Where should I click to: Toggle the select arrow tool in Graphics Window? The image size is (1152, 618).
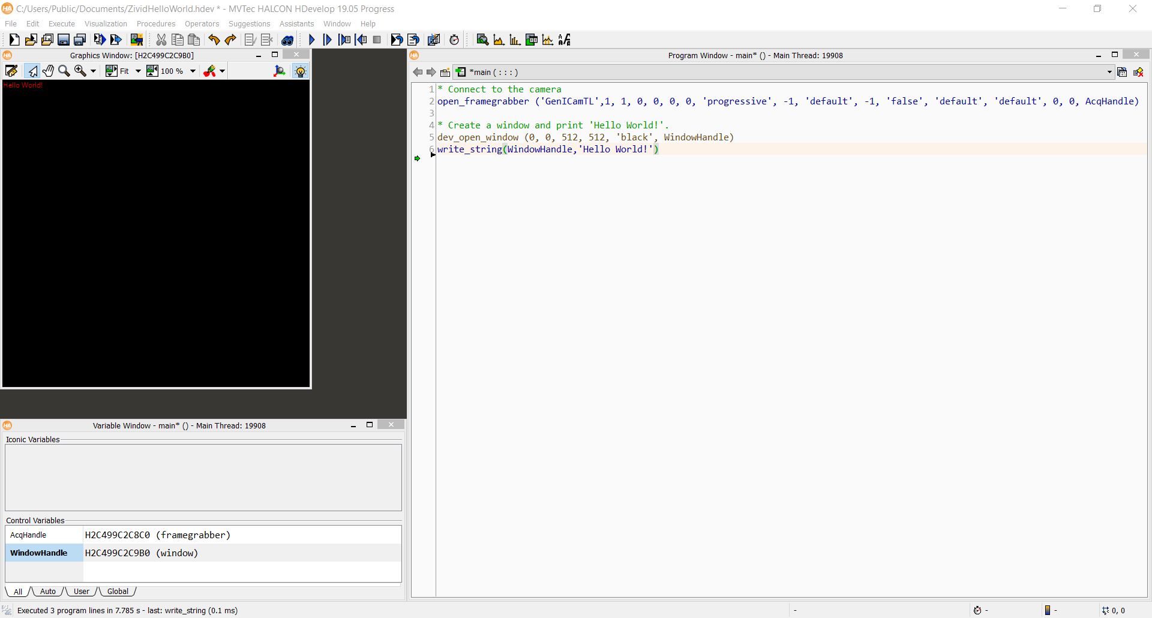point(32,71)
